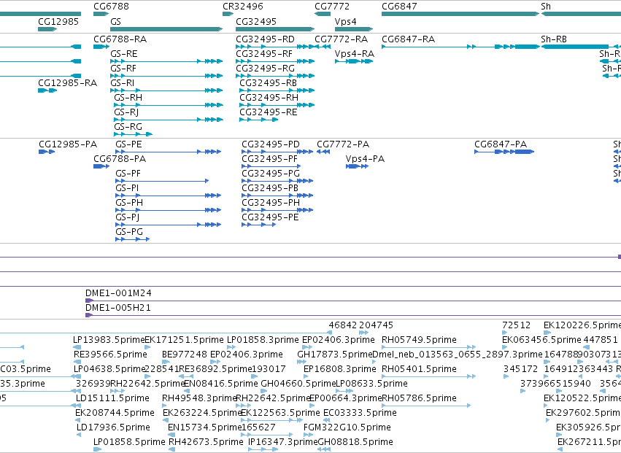
Task: Click transcript CG32495-RF label
Action: (x=264, y=54)
